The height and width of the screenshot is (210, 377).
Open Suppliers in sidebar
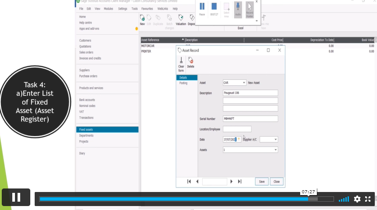point(84,70)
